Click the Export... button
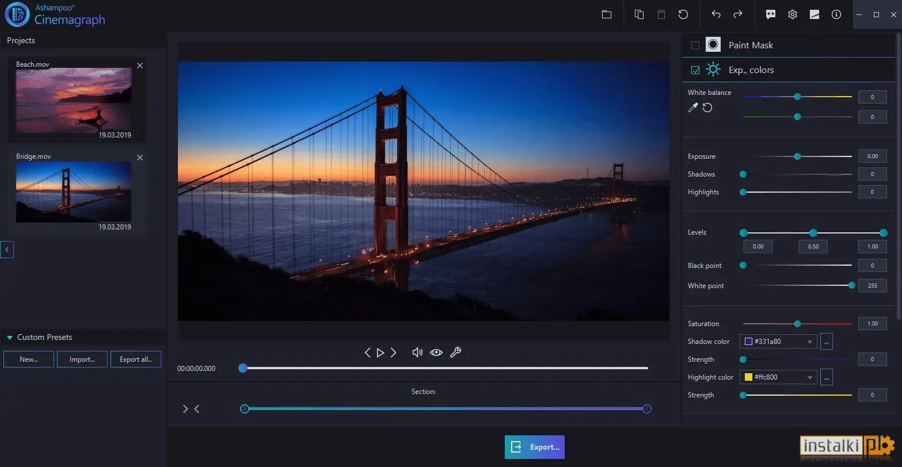The height and width of the screenshot is (467, 902). (535, 447)
